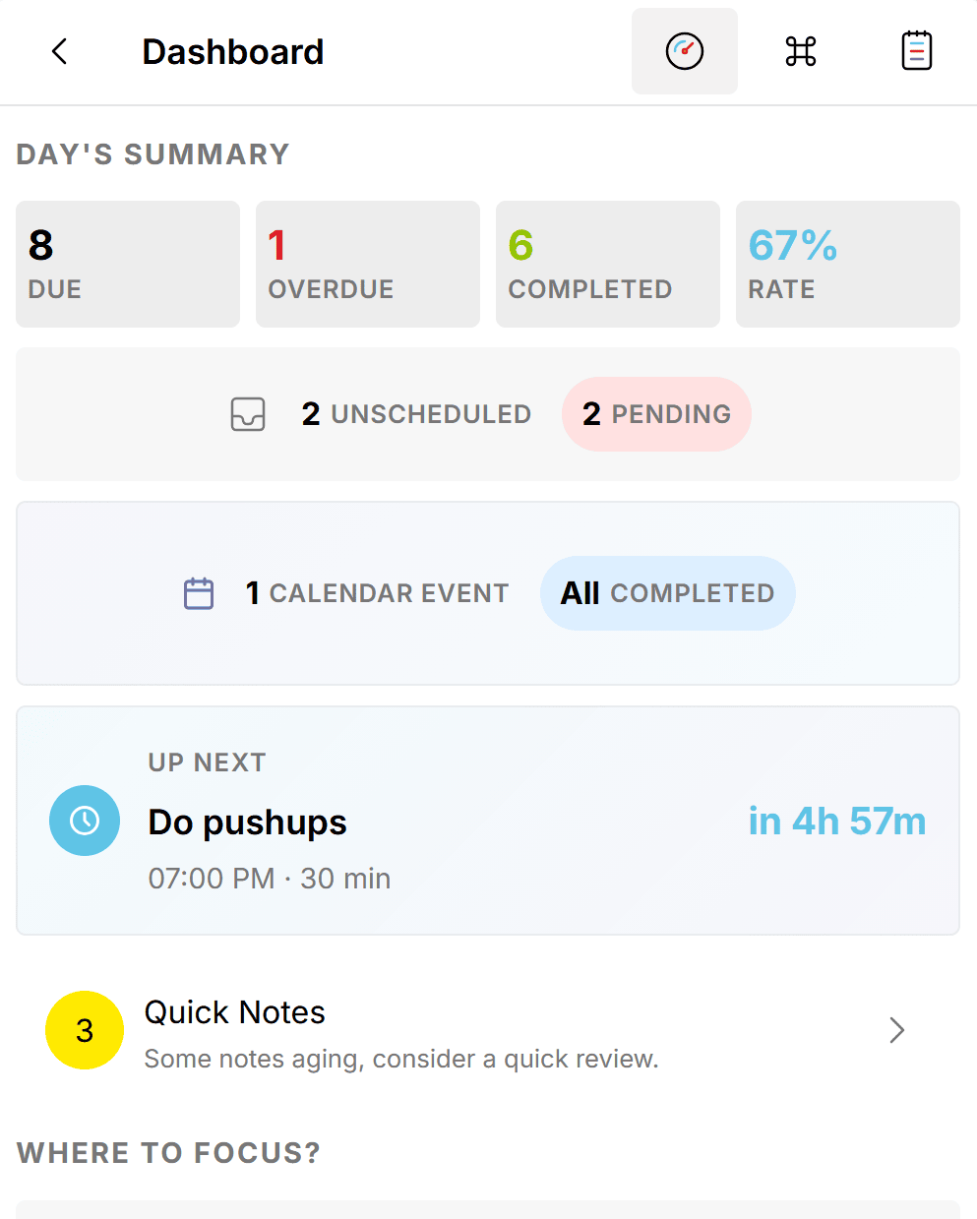Viewport: 977px width, 1219px height.
Task: Switch to the clipboard notes tab
Action: pyautogui.click(x=916, y=50)
